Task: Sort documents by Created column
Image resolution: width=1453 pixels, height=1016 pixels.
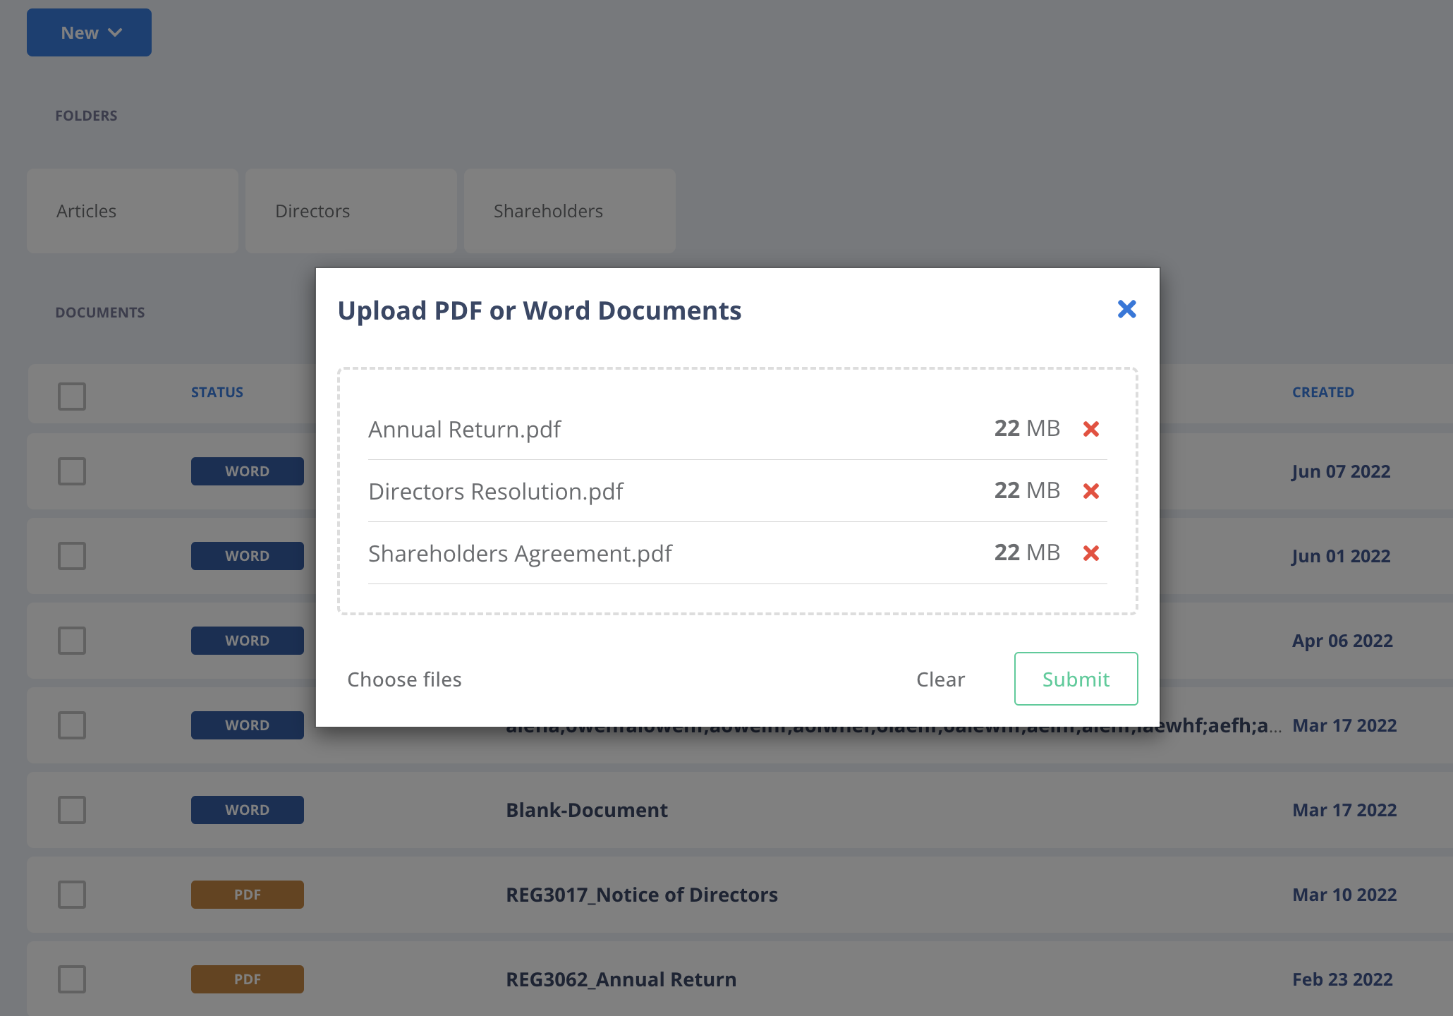Action: [1323, 392]
